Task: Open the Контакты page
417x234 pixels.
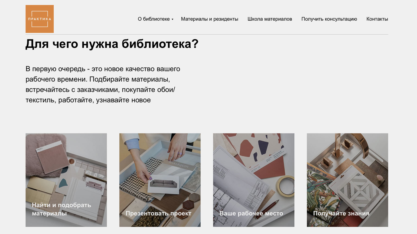Action: point(377,19)
